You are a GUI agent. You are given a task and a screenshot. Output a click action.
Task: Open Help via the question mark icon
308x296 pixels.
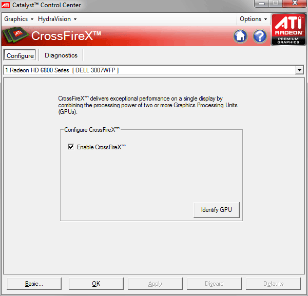click(260, 36)
